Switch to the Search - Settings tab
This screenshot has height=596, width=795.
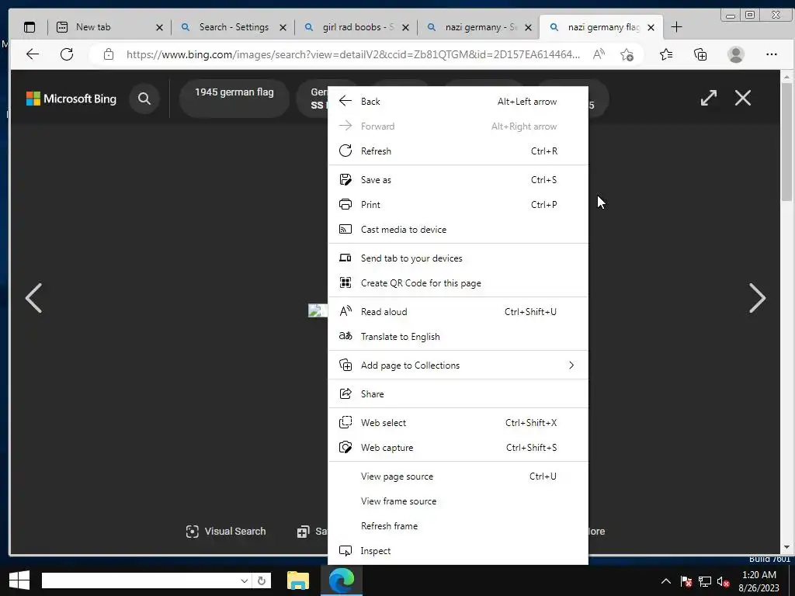[234, 27]
